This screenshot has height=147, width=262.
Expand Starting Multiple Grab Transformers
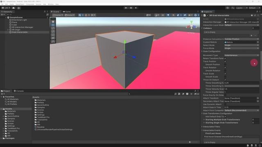204,120
